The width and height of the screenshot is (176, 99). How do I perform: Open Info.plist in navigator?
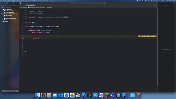[7, 20]
